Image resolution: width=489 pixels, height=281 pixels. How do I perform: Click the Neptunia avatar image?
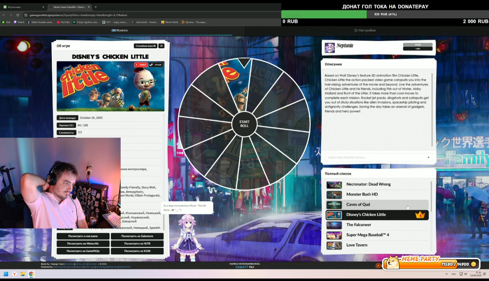tap(330, 48)
